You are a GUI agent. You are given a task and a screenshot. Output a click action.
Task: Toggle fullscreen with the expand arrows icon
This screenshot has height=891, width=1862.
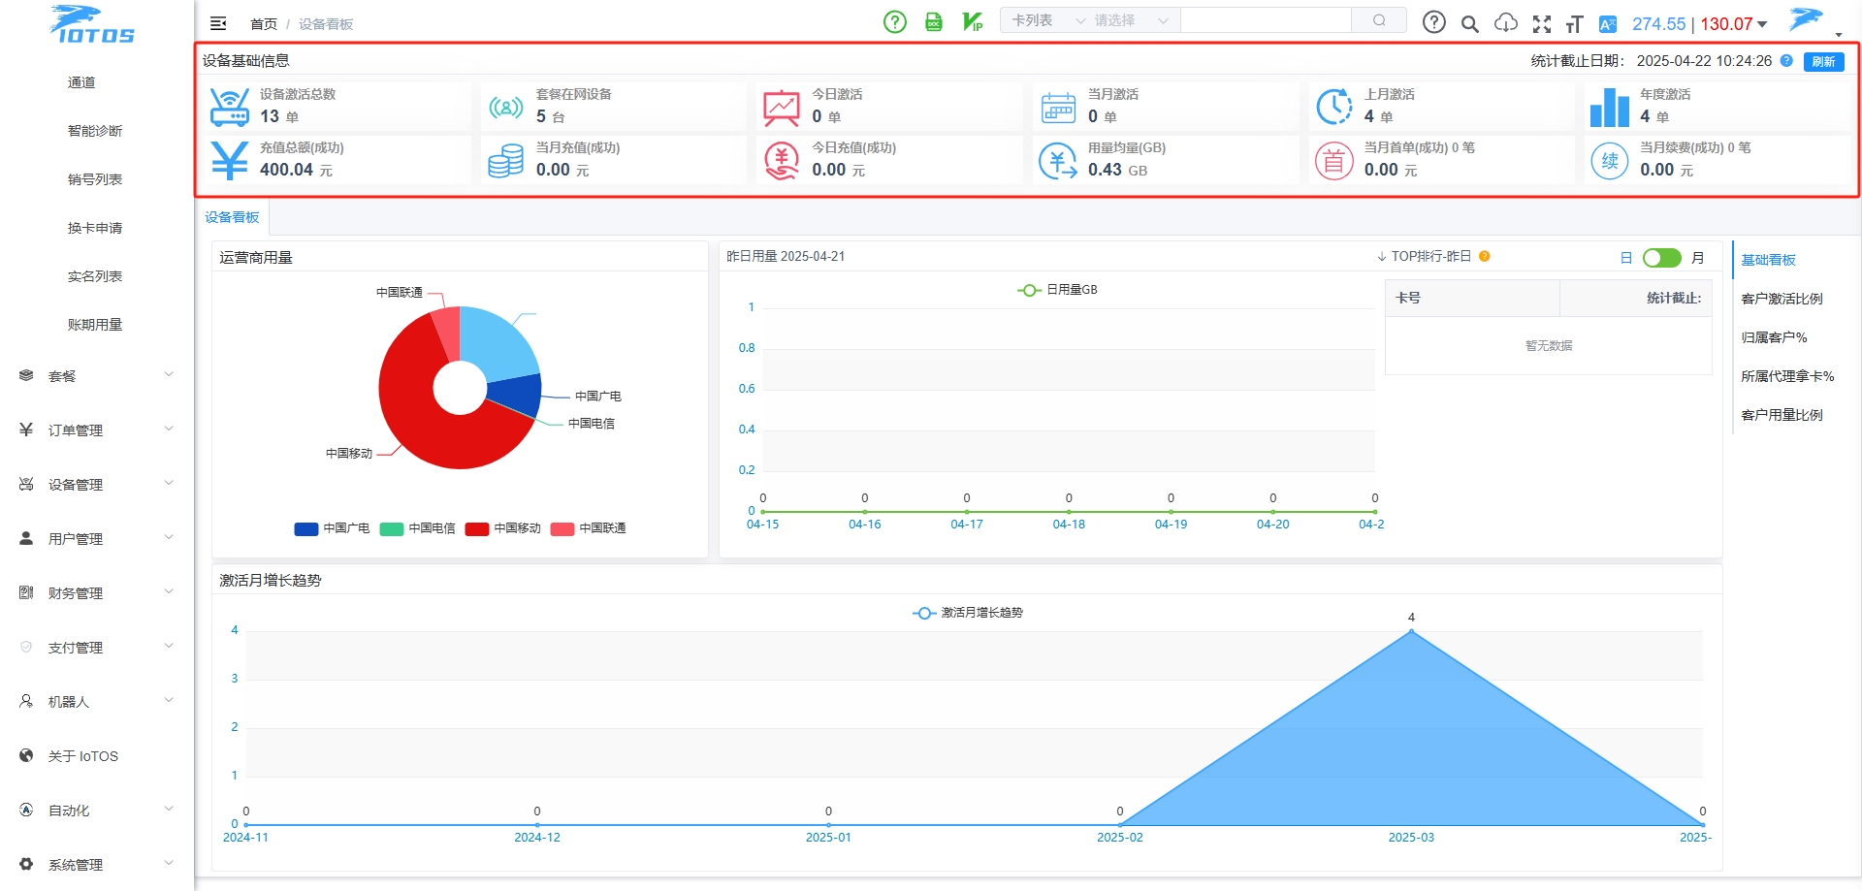pos(1541,24)
